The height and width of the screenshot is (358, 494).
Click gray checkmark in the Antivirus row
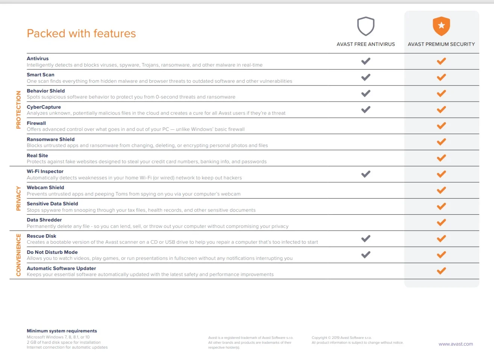click(366, 61)
